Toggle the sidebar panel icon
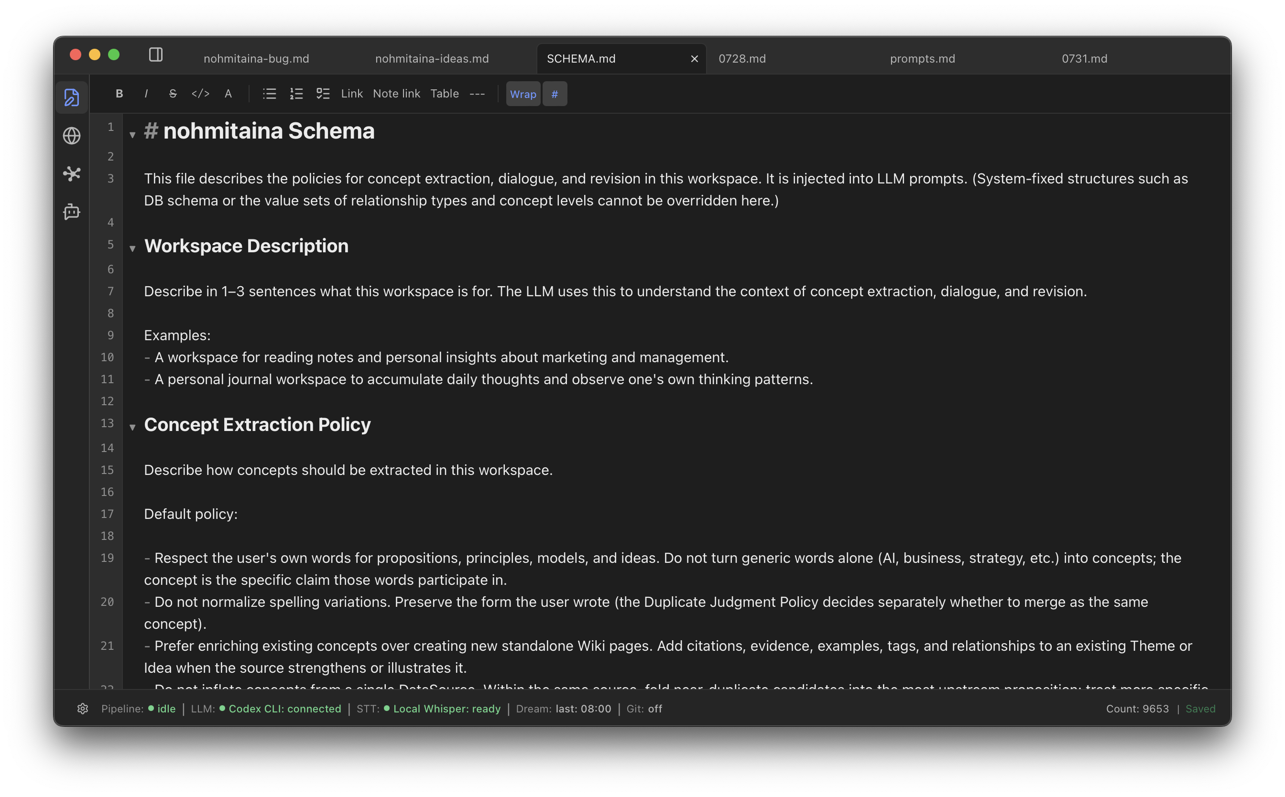 (x=155, y=55)
